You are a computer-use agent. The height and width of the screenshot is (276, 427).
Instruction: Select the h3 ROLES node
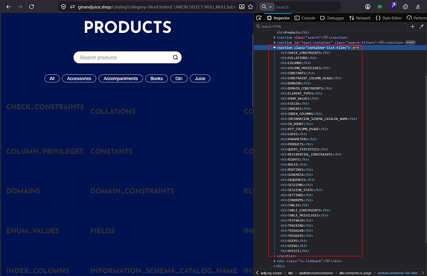[x=294, y=165]
